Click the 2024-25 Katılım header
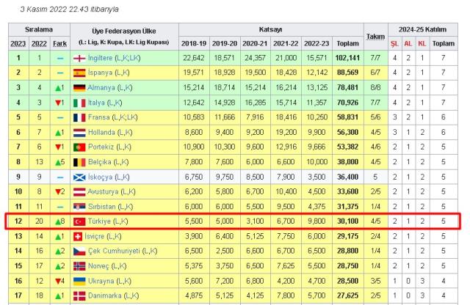 pyautogui.click(x=423, y=29)
